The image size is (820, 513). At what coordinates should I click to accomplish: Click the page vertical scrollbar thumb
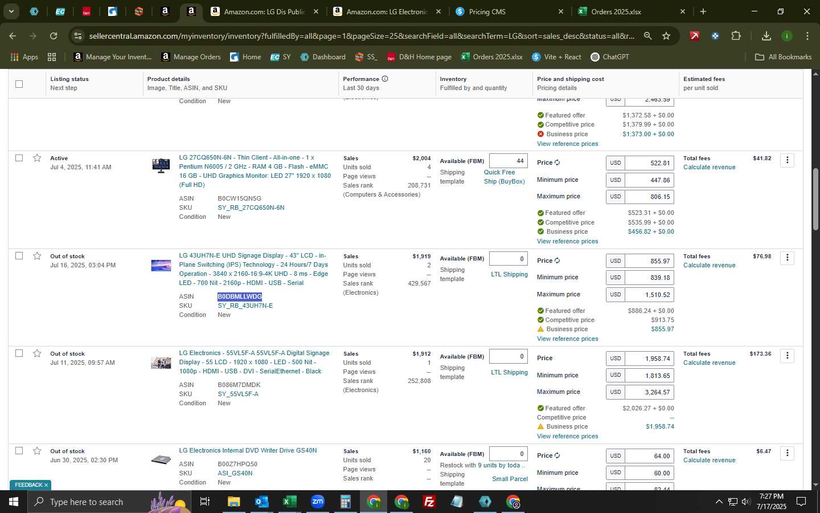815,199
